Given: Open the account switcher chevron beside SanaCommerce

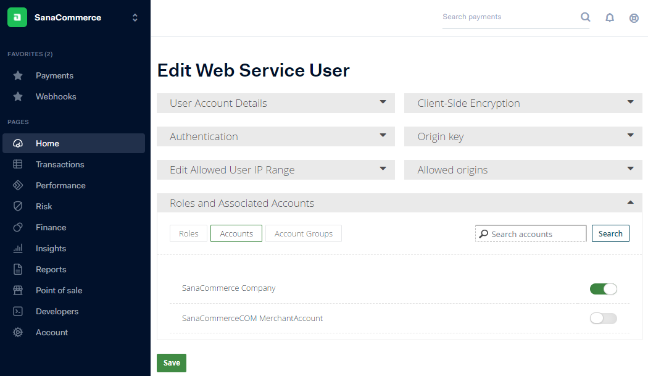Looking at the screenshot, I should [135, 17].
